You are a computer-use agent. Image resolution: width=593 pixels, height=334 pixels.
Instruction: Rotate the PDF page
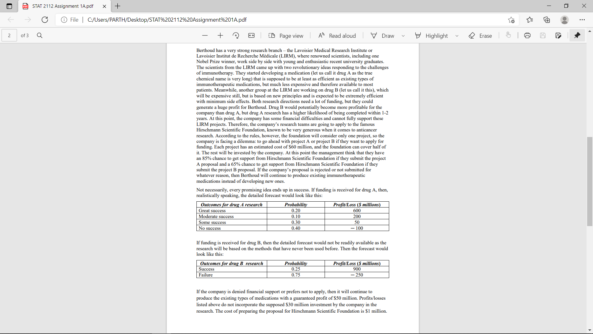(x=236, y=35)
